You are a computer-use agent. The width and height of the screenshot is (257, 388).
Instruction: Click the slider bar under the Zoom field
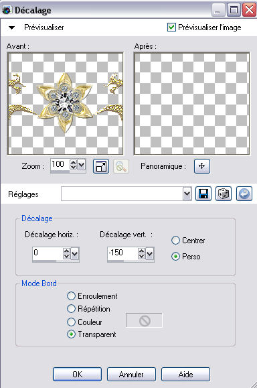click(x=68, y=172)
